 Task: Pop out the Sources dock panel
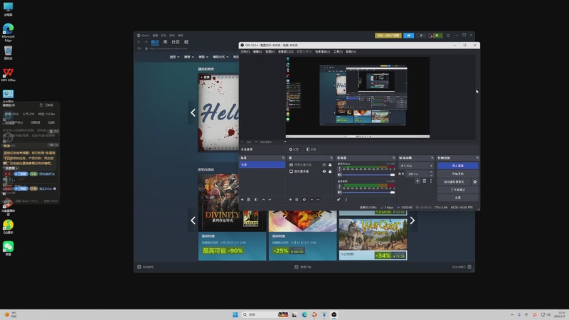(x=331, y=158)
